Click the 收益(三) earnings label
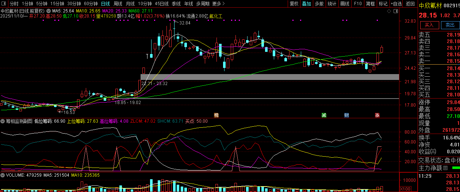This screenshot has width=460, height=192. tap(427, 151)
